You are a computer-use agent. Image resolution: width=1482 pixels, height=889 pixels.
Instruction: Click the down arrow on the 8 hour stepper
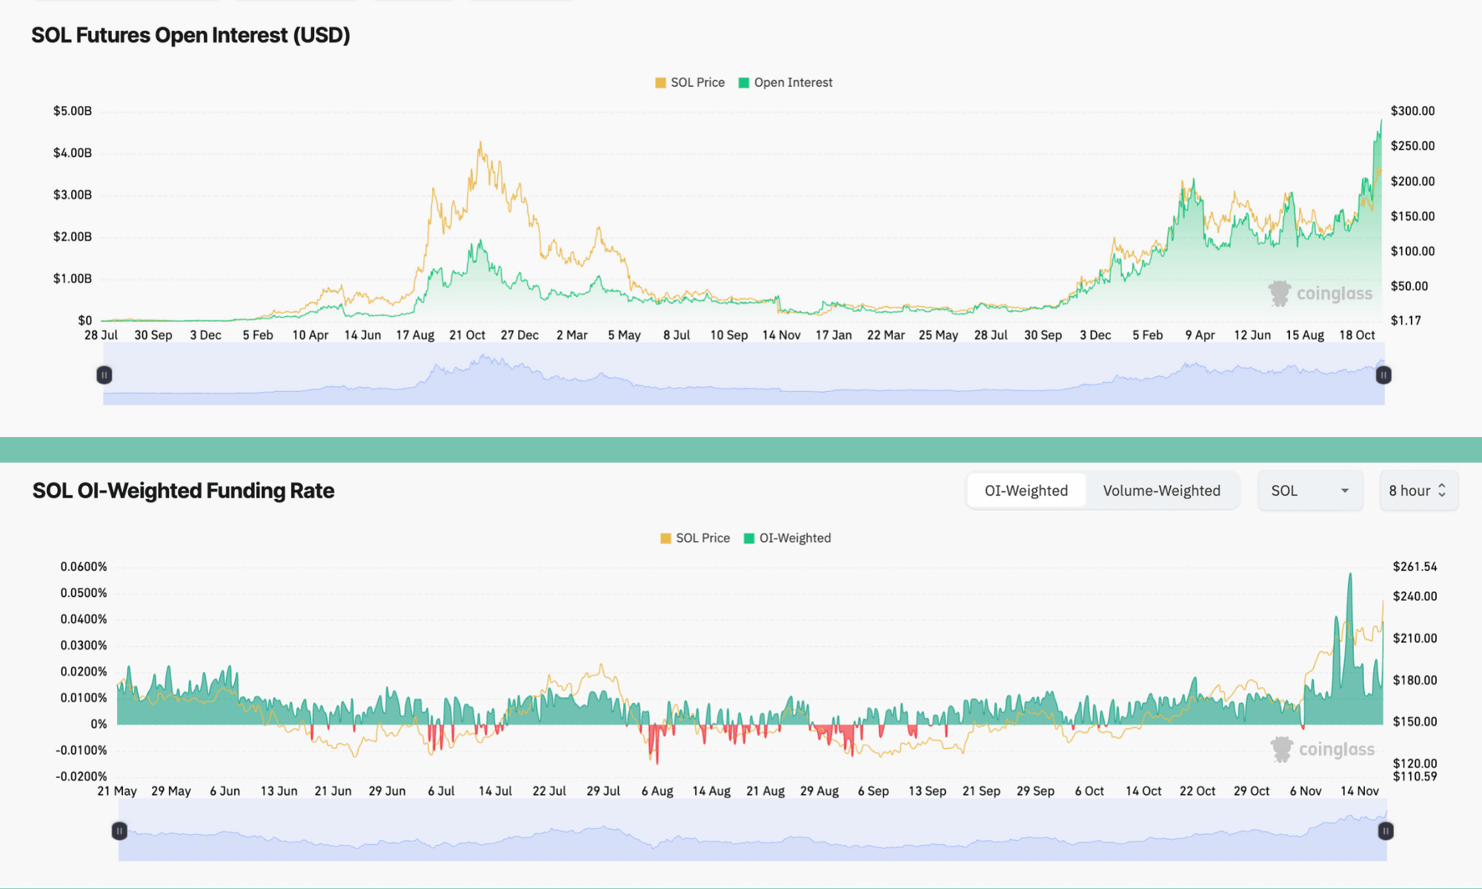click(1442, 495)
